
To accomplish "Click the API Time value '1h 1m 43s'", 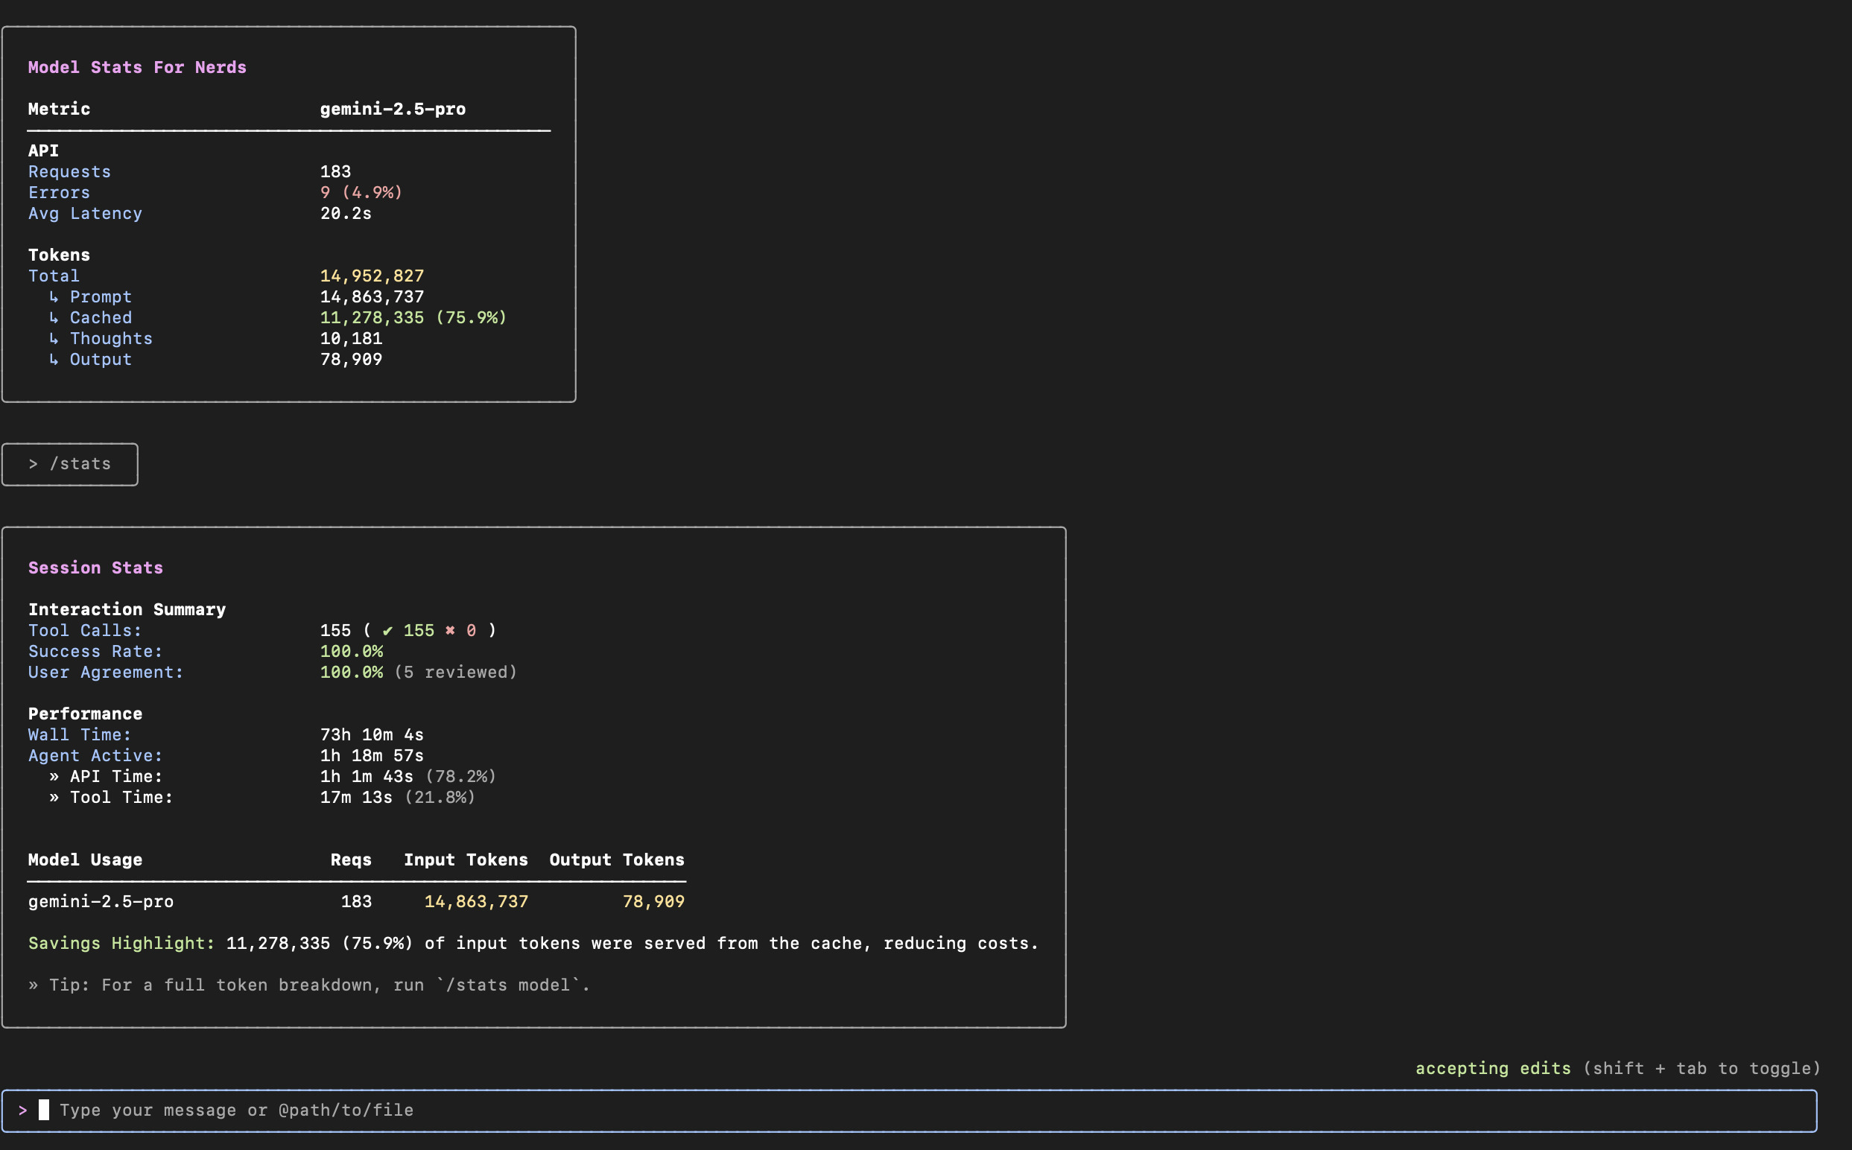I will (x=367, y=777).
